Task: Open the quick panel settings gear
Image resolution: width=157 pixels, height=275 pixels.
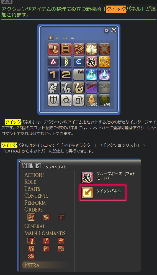Action: pos(107,31)
